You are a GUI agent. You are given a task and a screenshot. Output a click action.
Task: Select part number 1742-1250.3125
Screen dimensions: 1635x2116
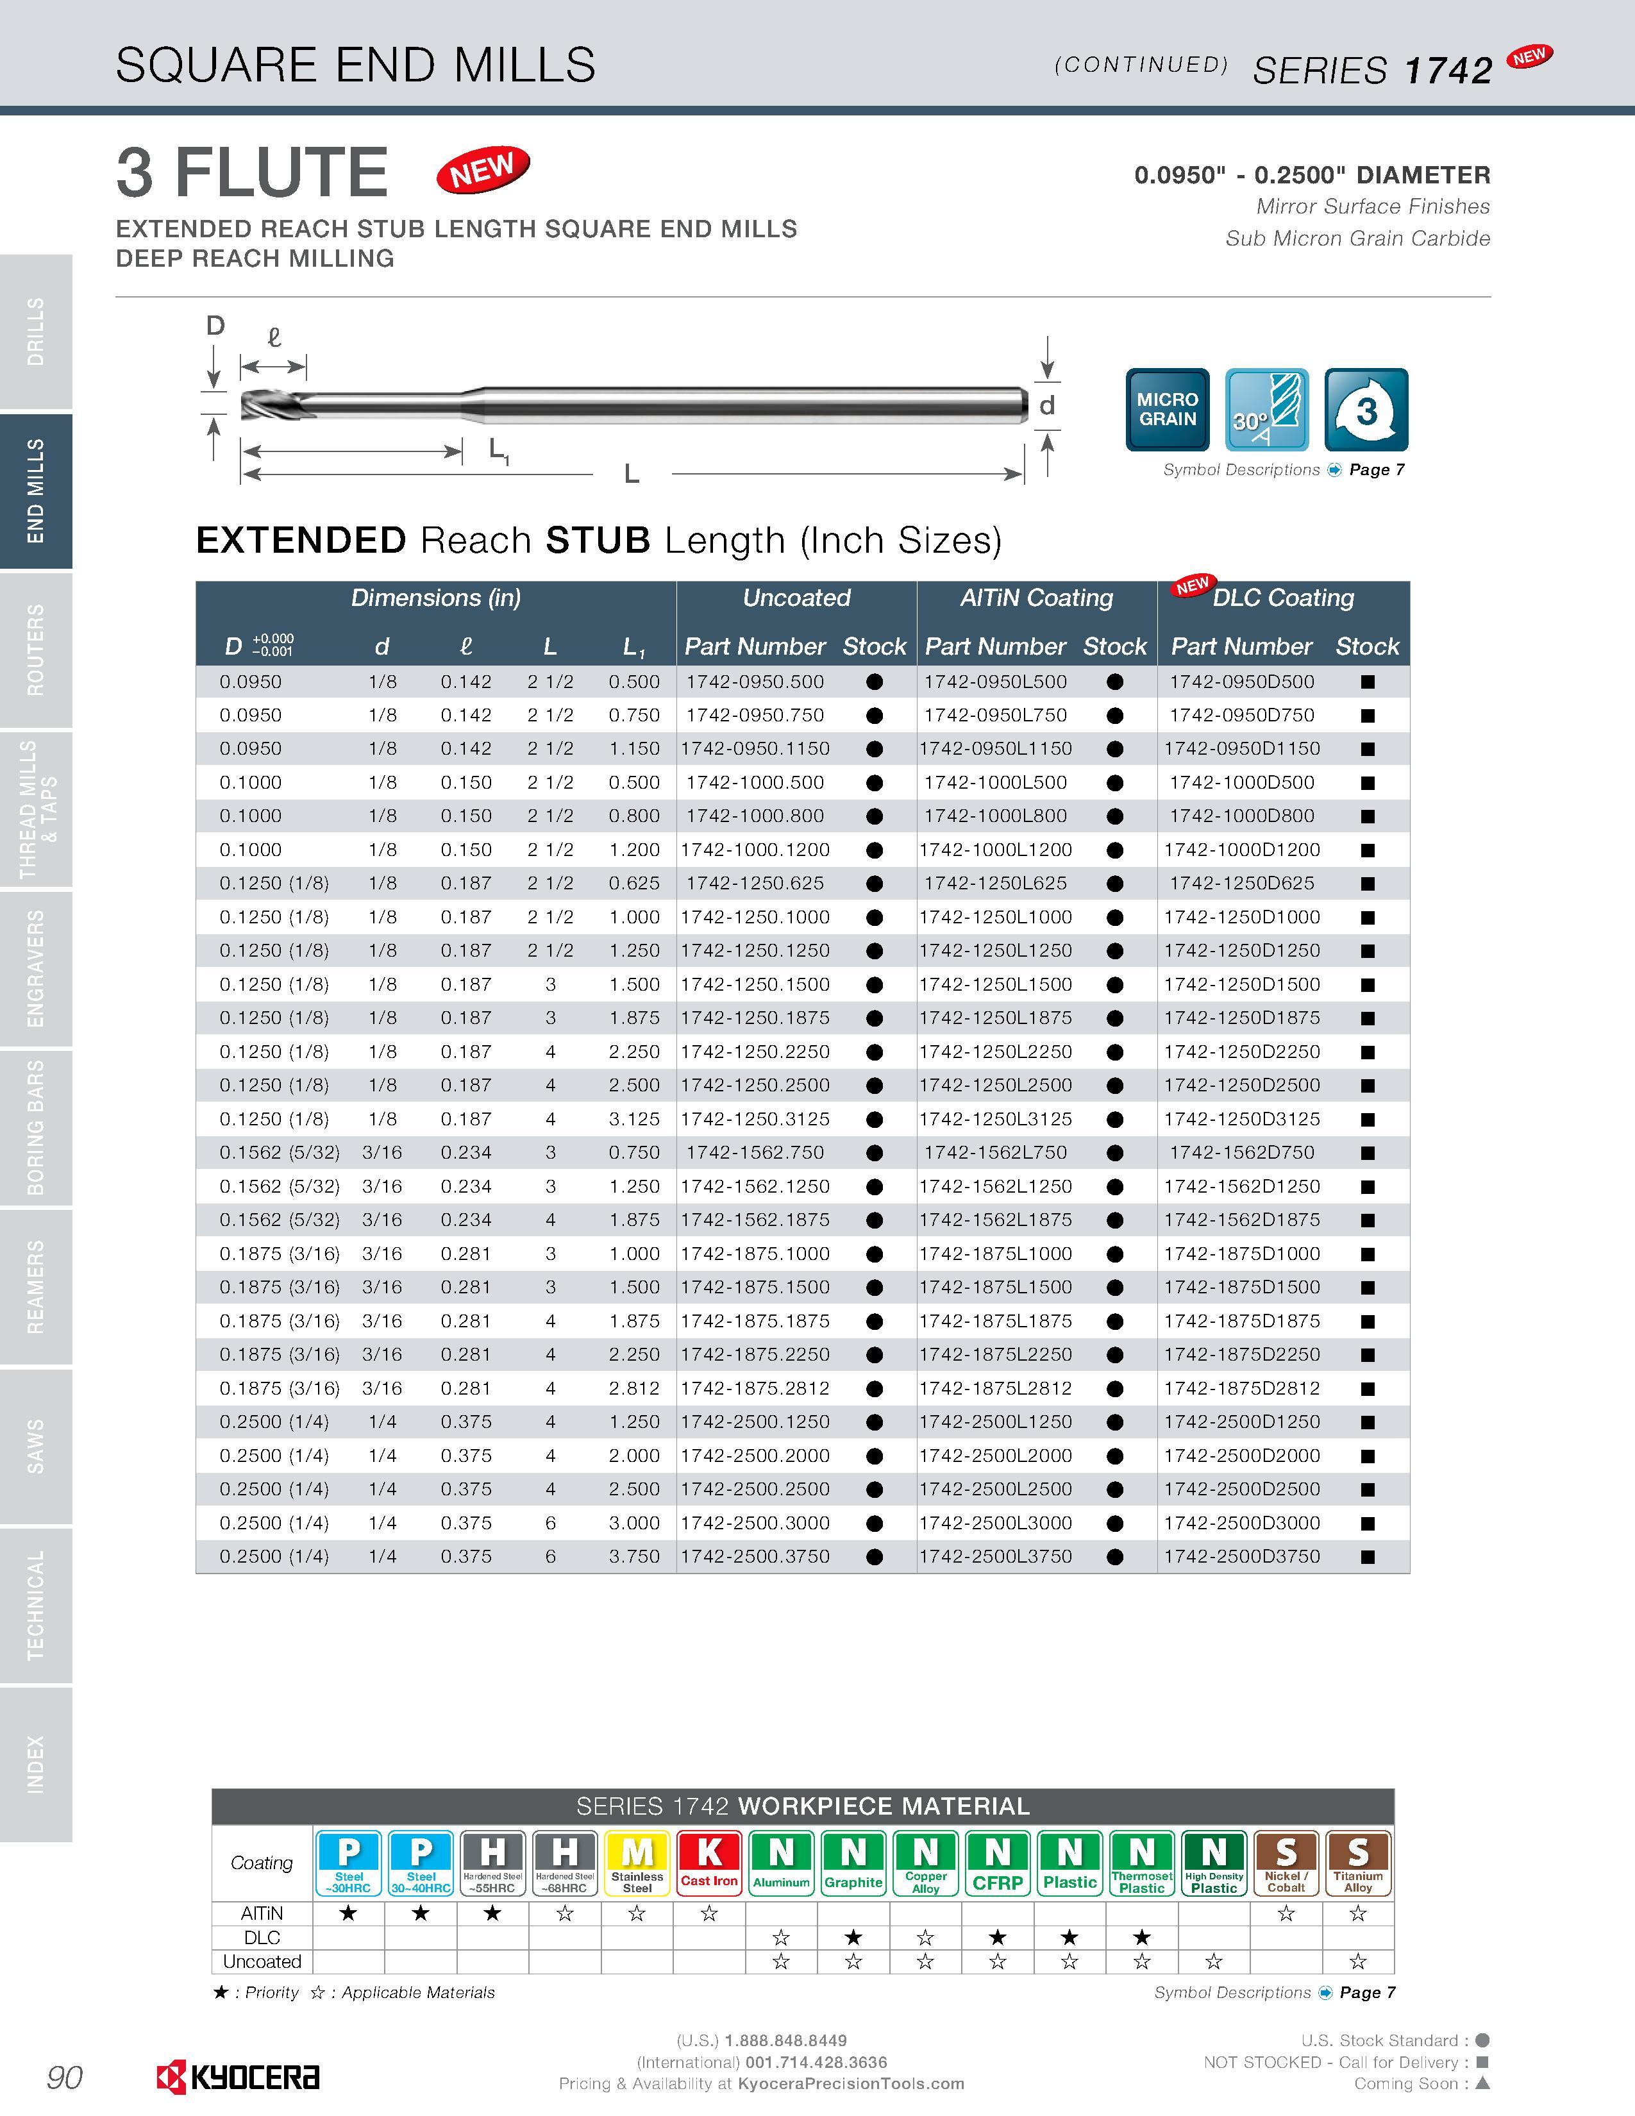tap(755, 1119)
